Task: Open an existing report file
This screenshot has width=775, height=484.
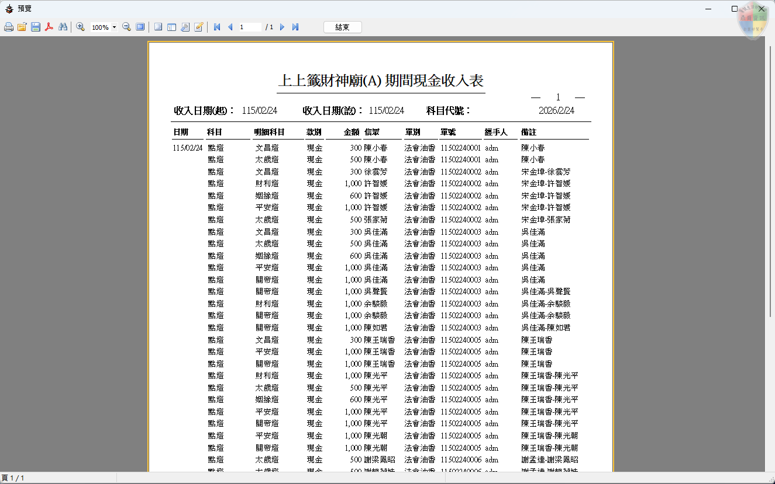Action: [22, 27]
